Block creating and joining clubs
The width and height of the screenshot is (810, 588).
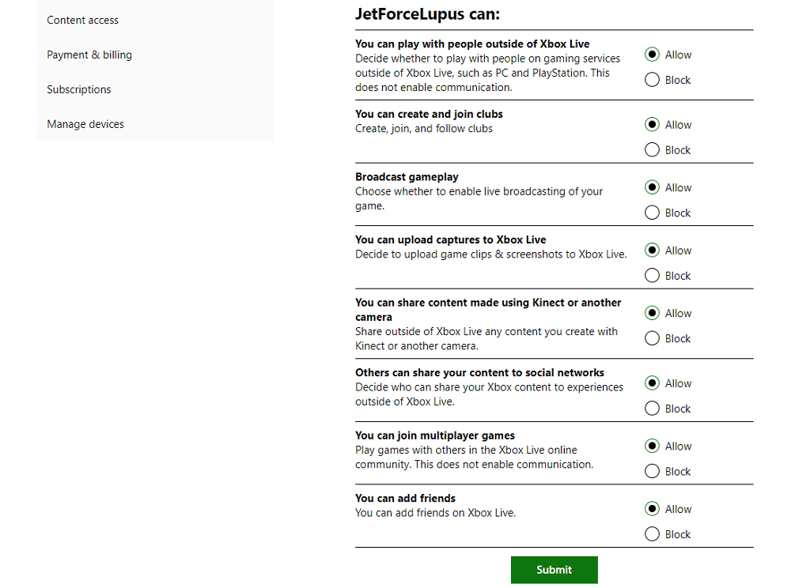[653, 150]
